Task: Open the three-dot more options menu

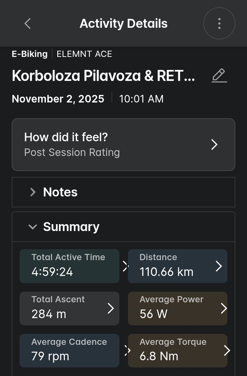Action: pos(219,24)
